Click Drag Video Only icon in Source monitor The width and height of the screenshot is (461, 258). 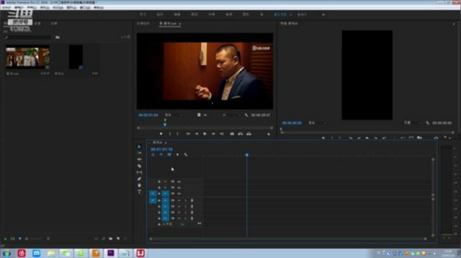(x=198, y=115)
